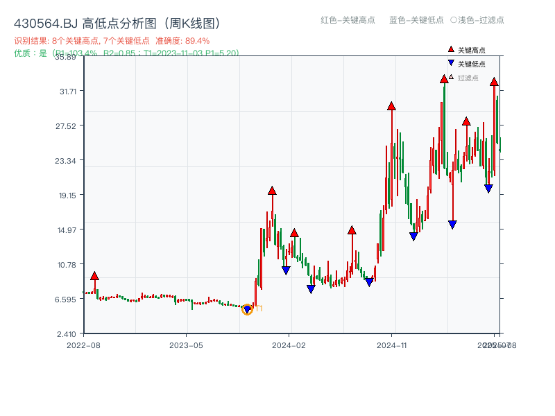Image resolution: width=555 pixels, height=416 pixels.
Task: Click the red triangle above the 19.15 peak
Action: point(271,189)
